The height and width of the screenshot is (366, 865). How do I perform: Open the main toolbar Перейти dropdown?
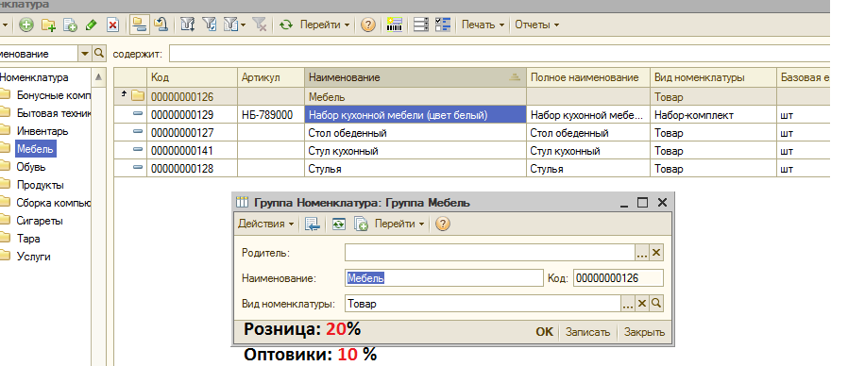click(325, 25)
